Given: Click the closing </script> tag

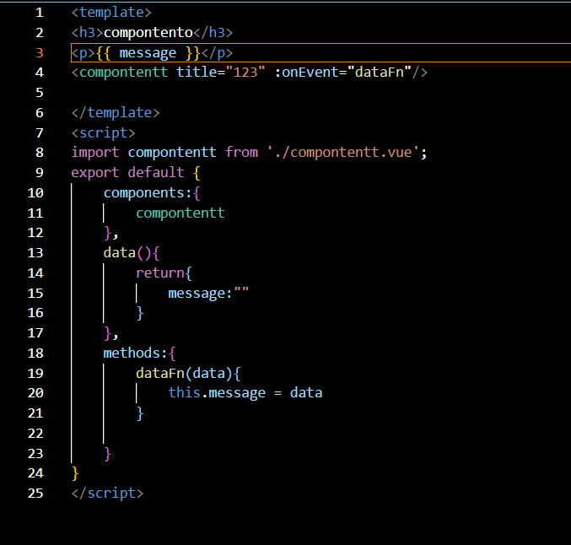Looking at the screenshot, I should [x=107, y=494].
